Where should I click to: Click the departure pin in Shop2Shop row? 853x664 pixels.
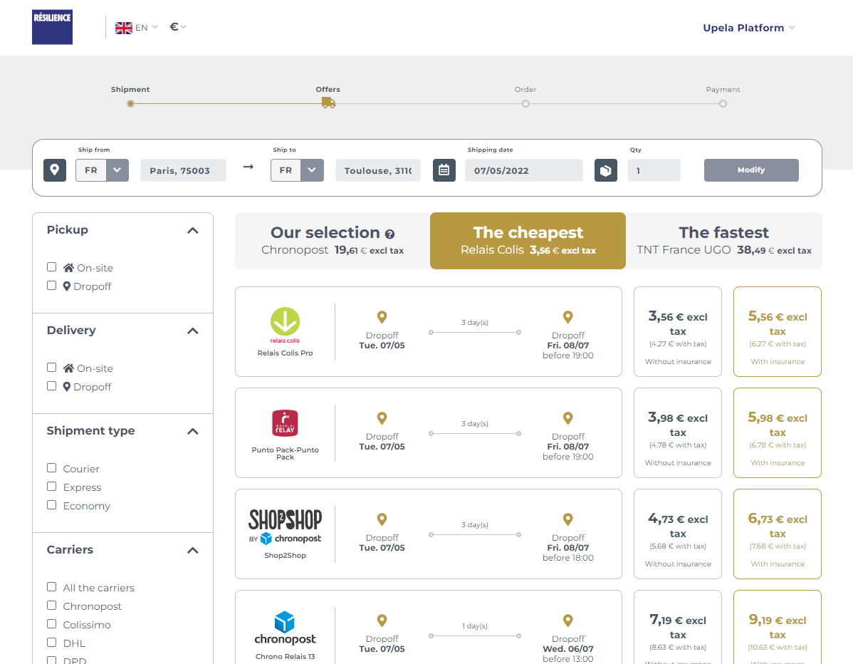[382, 519]
